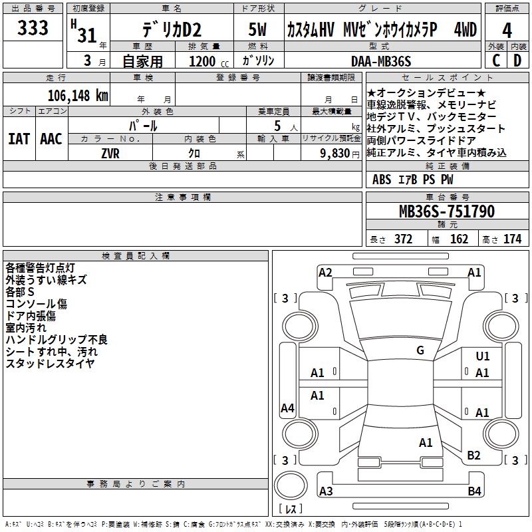Select the A3 mark near rear bumper

326,491
